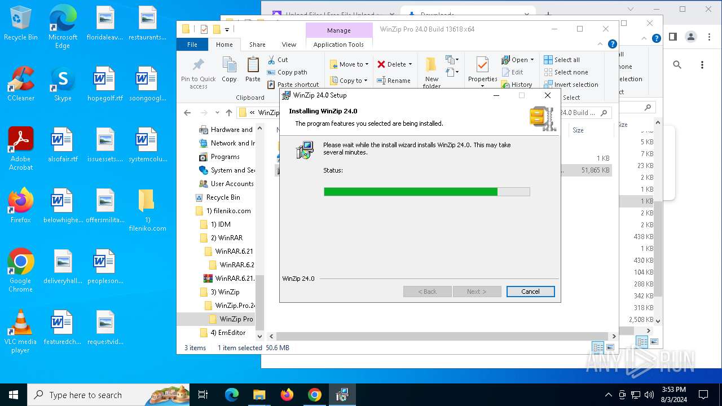Click the Cut scissors icon
Viewport: 722px width, 406px height.
tap(271, 60)
